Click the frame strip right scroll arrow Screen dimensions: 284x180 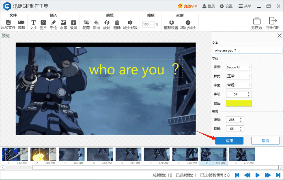pyautogui.click(x=281, y=167)
